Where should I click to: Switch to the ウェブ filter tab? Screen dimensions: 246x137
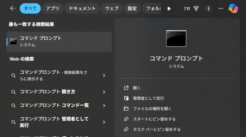[112, 9]
